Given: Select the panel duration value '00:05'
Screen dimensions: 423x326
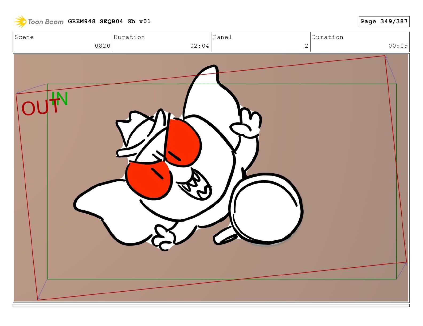Looking at the screenshot, I should point(398,46).
